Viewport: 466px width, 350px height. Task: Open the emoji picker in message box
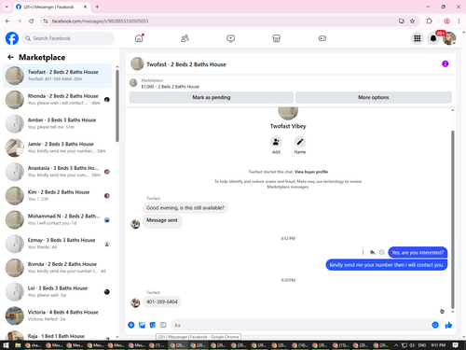[435, 325]
